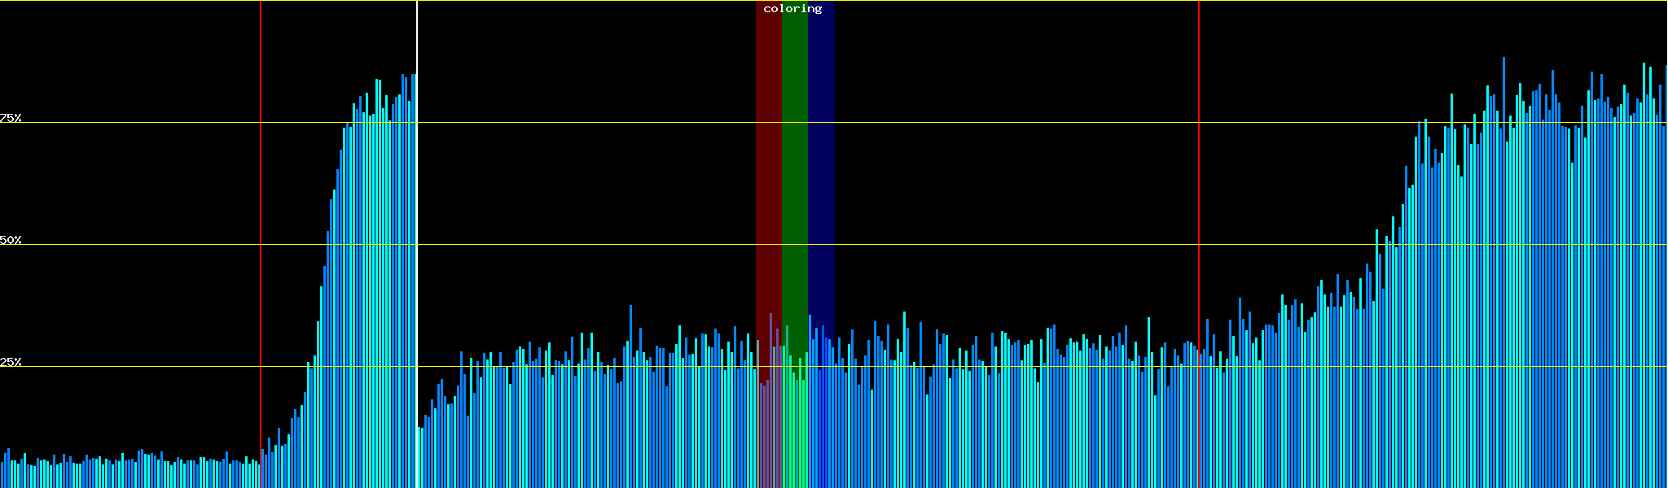Click the 75% axis label

point(11,118)
